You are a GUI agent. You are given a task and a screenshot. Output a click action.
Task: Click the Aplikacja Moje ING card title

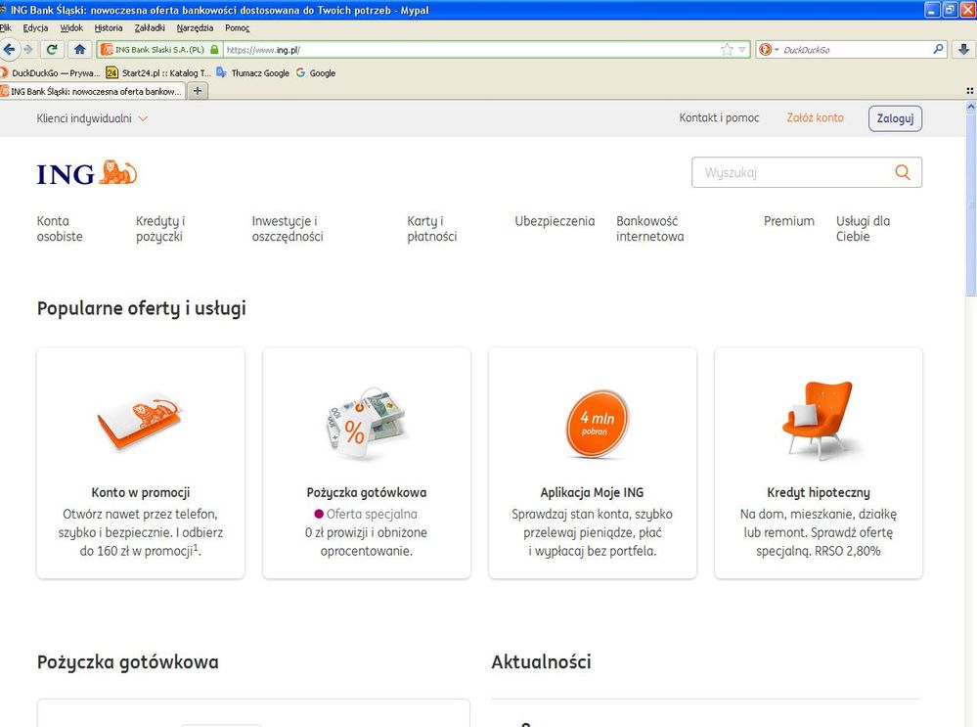point(592,492)
